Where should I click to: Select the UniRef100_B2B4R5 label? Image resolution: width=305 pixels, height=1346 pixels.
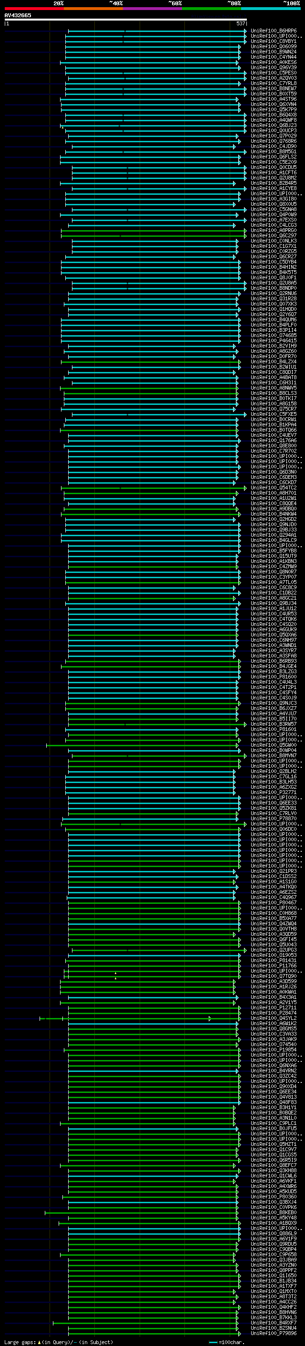pos(274,183)
